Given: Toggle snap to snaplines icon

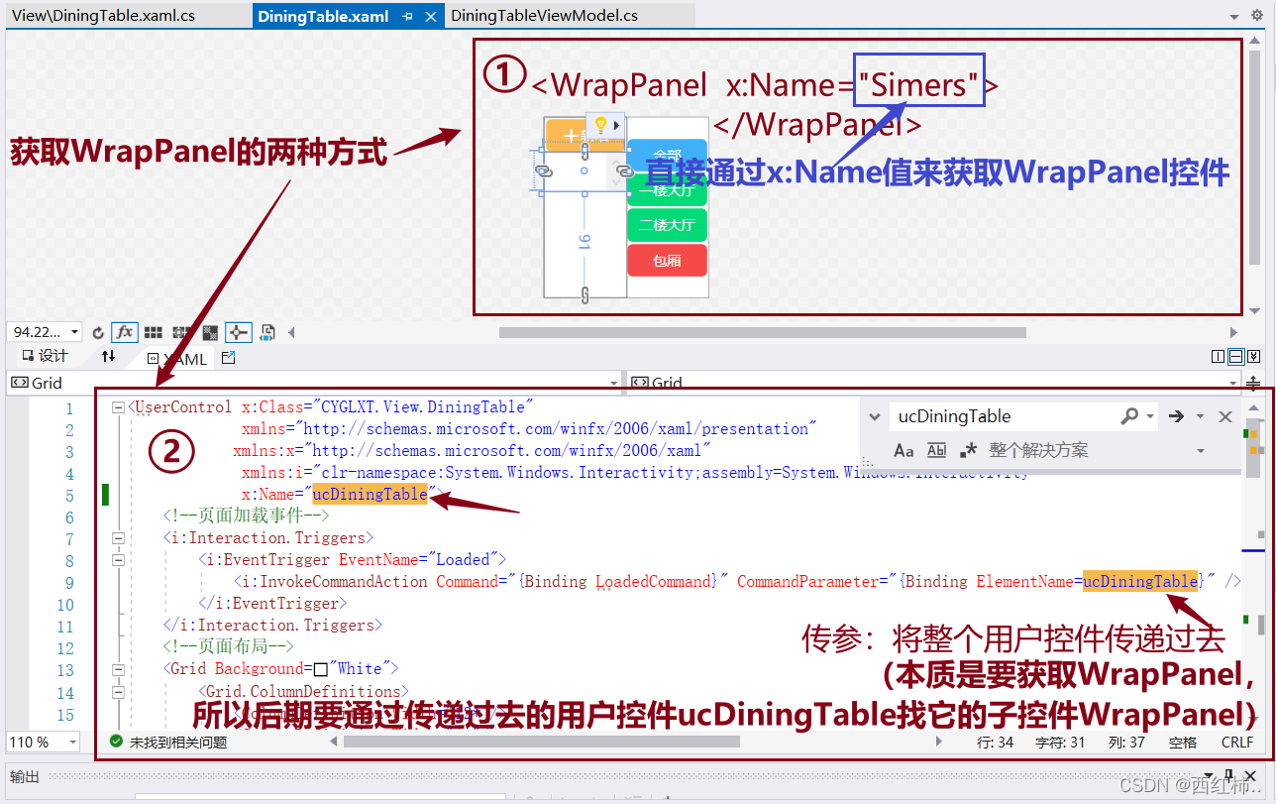Looking at the screenshot, I should click(x=239, y=332).
